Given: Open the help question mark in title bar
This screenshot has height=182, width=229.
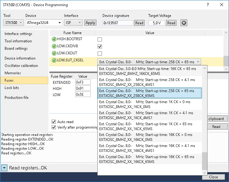Looking at the screenshot, I should coord(208,5).
